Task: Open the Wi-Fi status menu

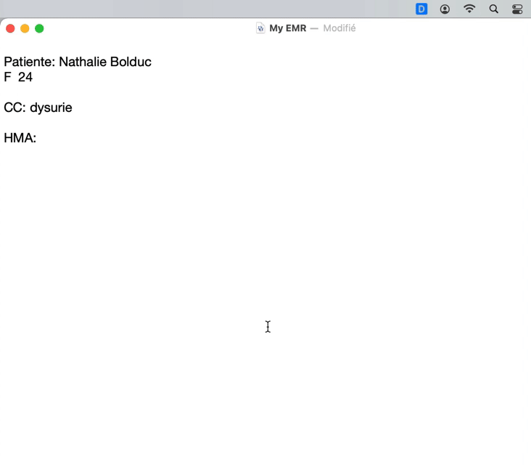Action: [x=469, y=9]
